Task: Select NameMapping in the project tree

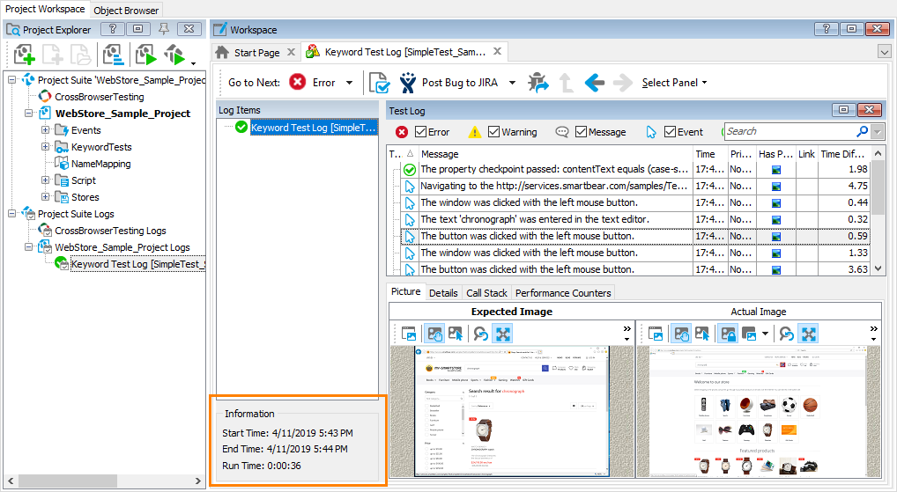Action: [x=100, y=164]
